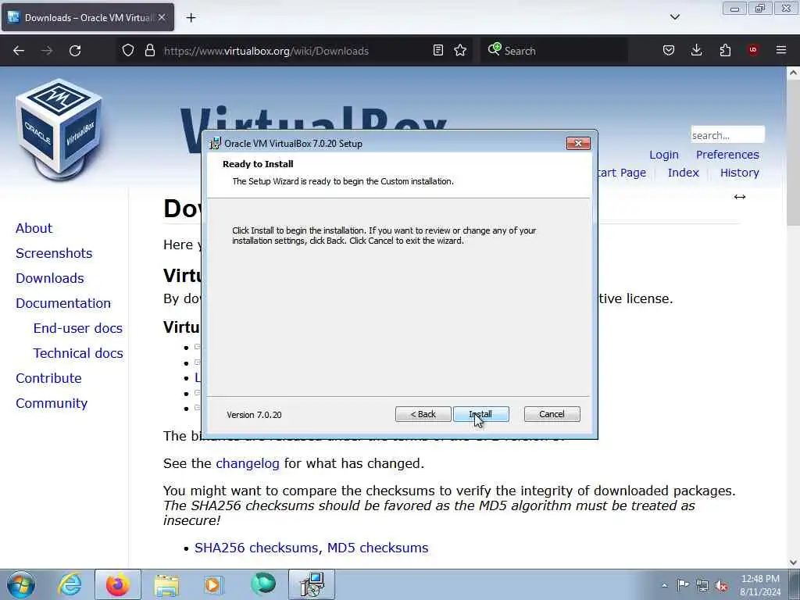The image size is (800, 600).
Task: Open the Windows Start menu orb
Action: tap(21, 584)
